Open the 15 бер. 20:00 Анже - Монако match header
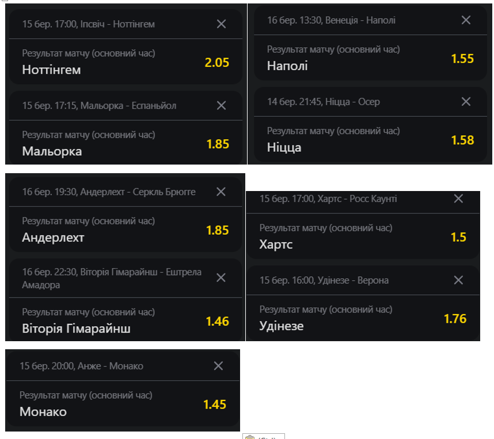The image size is (494, 439). click(81, 366)
